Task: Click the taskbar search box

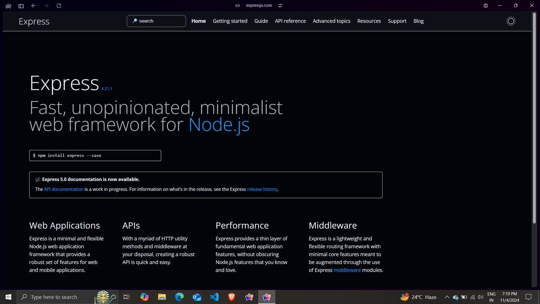Action: coord(67,297)
